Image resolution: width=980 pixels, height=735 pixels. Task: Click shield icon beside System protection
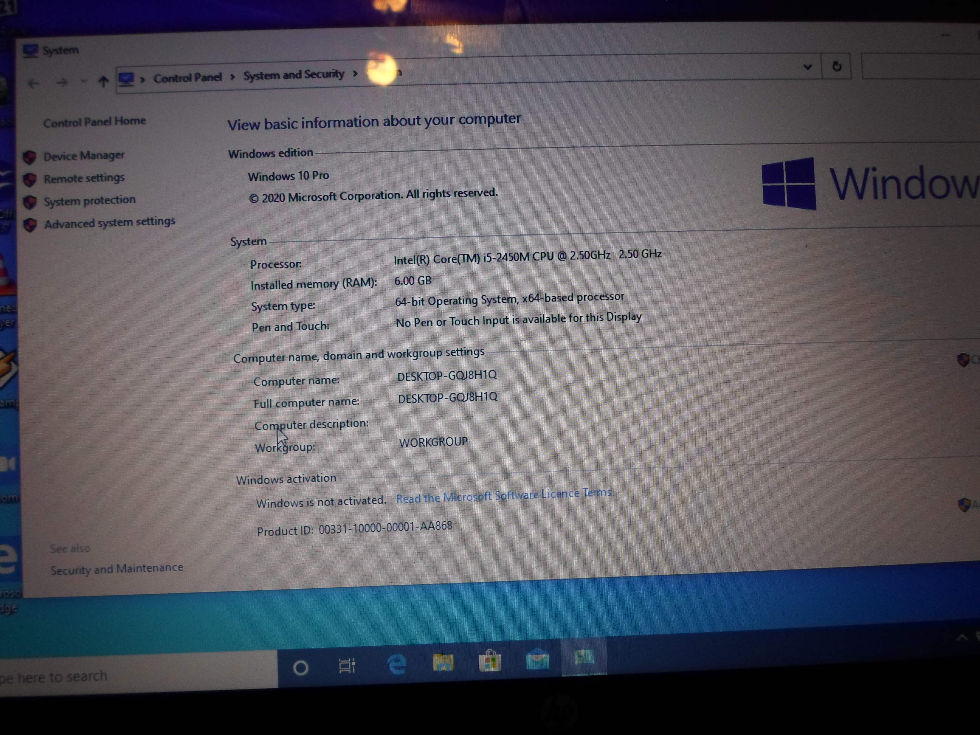coord(30,202)
